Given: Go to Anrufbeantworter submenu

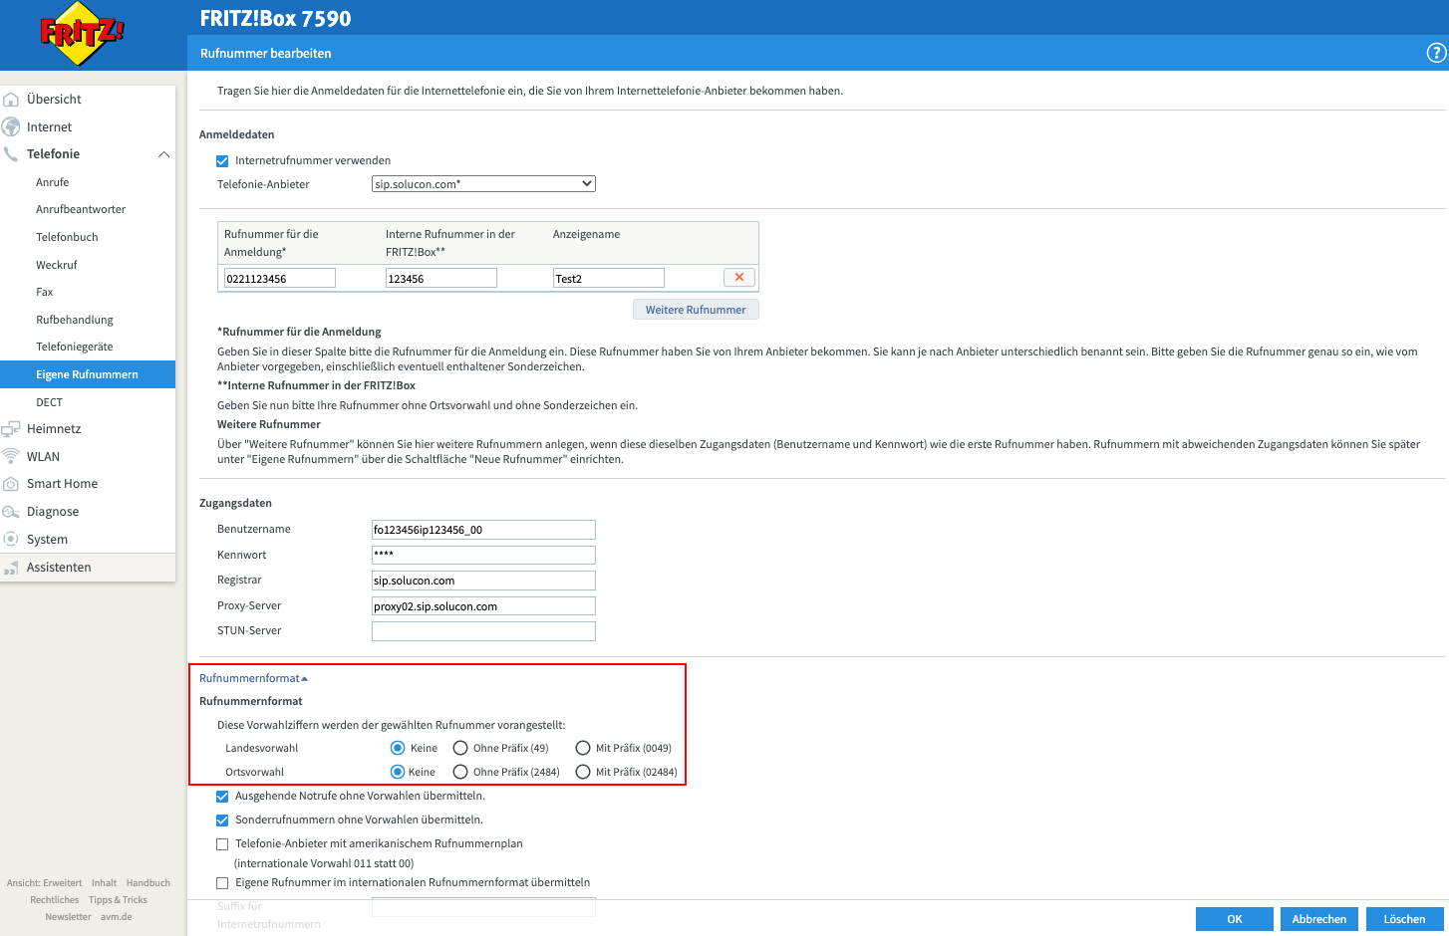Looking at the screenshot, I should 81,209.
